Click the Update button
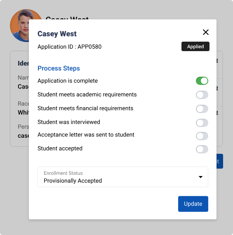The image size is (233, 235). (x=193, y=204)
